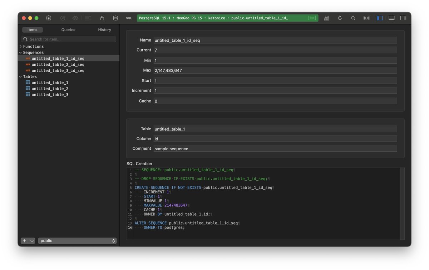The image size is (429, 270).
Task: Open a new database connection via plug icon
Action: (x=49, y=18)
